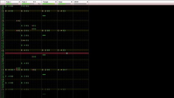Select the S00 effect in row 4C
The height and width of the screenshot is (98, 174).
[34, 57]
